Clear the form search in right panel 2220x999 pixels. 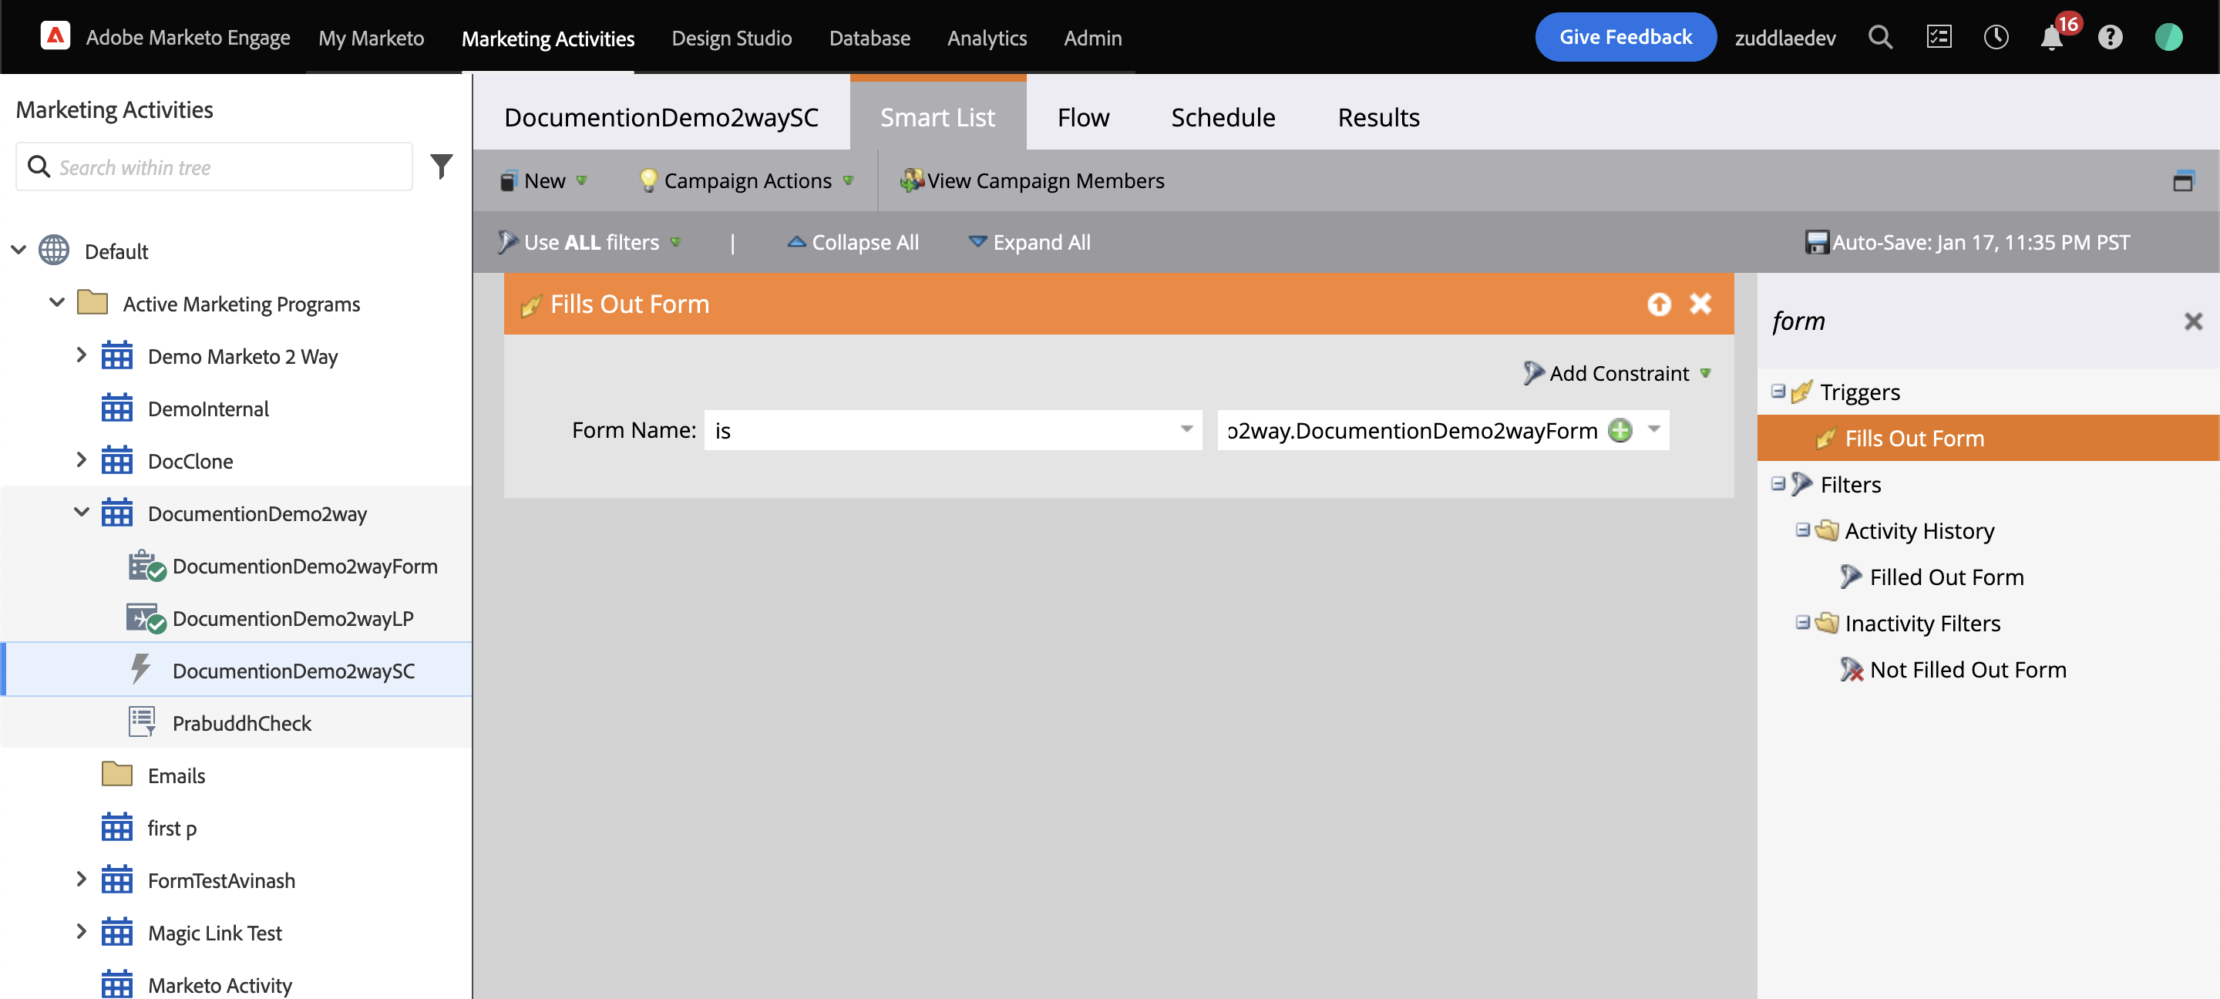tap(2192, 321)
